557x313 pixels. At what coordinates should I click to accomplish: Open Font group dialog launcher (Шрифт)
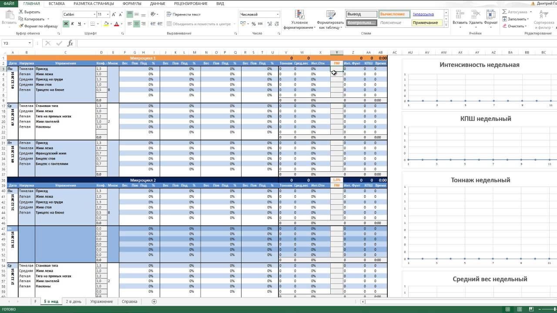(x=123, y=33)
